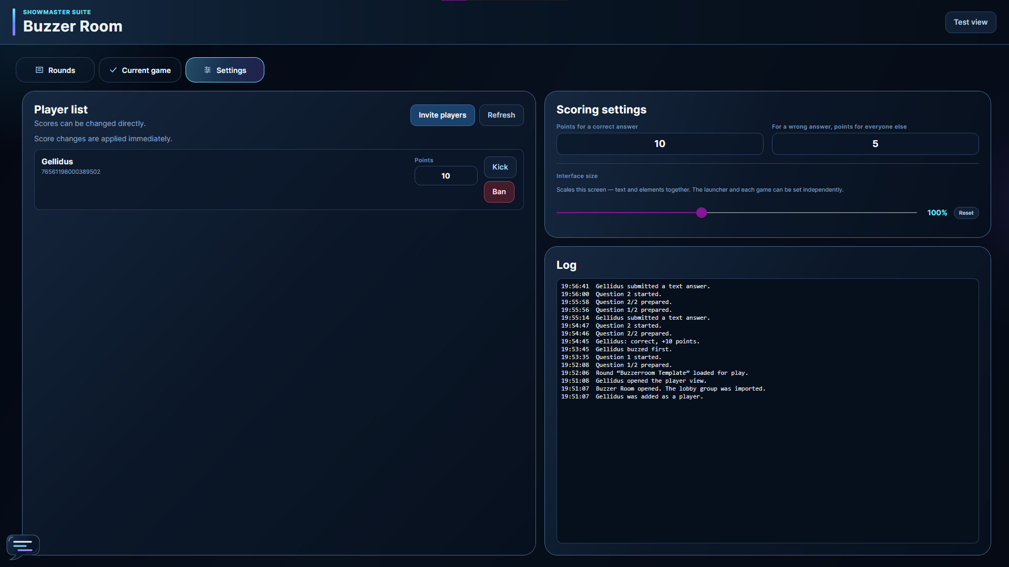
Task: Click log entry 'Gellidus was added as a player.'
Action: (632, 396)
